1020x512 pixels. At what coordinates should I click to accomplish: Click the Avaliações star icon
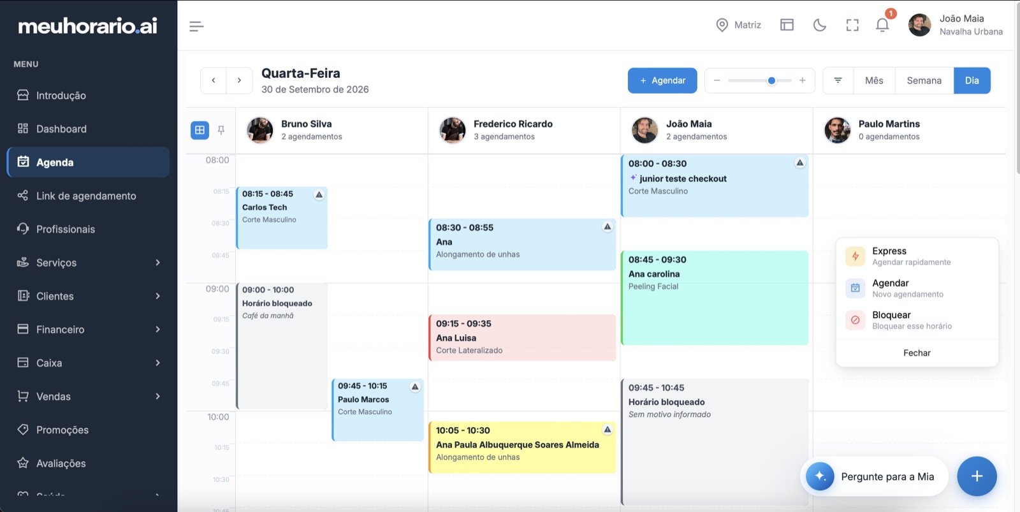coord(23,463)
